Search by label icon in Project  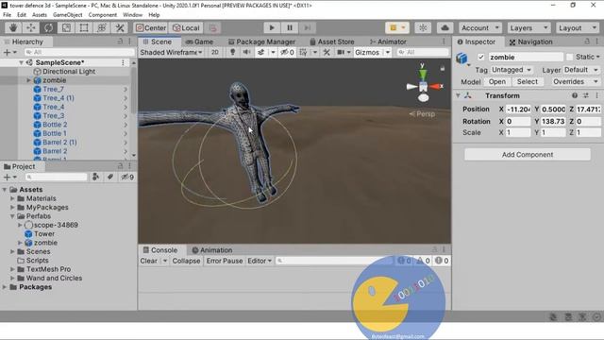click(x=110, y=177)
